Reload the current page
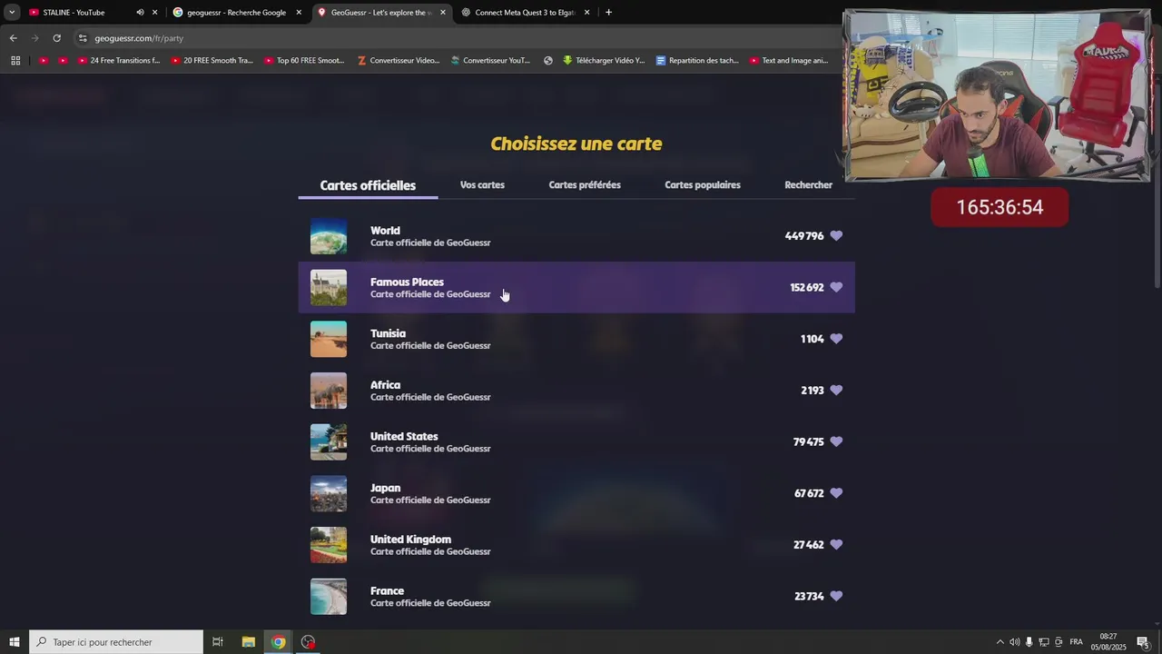 (x=56, y=38)
